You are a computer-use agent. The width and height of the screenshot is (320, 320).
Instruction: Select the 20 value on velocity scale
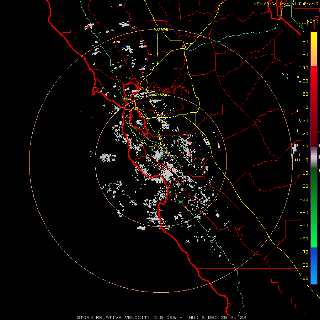click(305, 133)
